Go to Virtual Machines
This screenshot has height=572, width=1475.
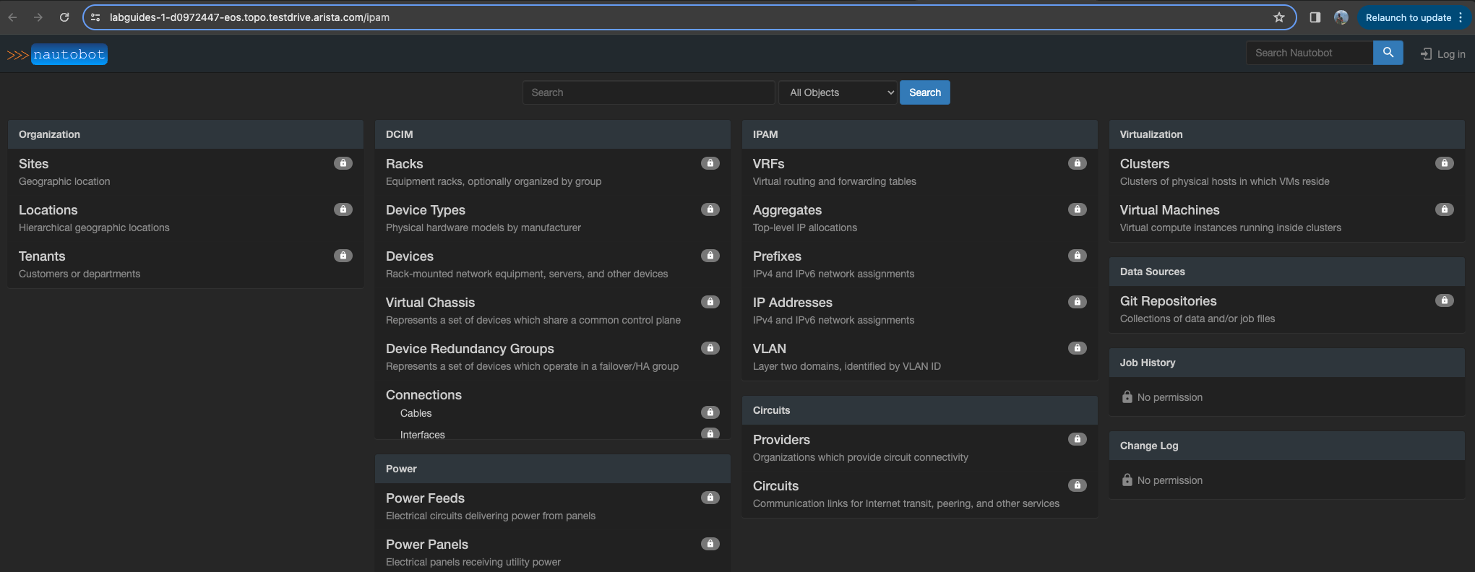[x=1169, y=210]
